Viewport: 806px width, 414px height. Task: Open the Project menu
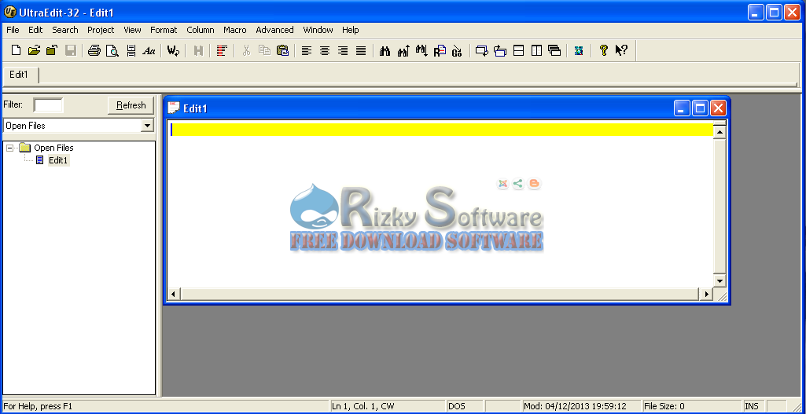(101, 30)
